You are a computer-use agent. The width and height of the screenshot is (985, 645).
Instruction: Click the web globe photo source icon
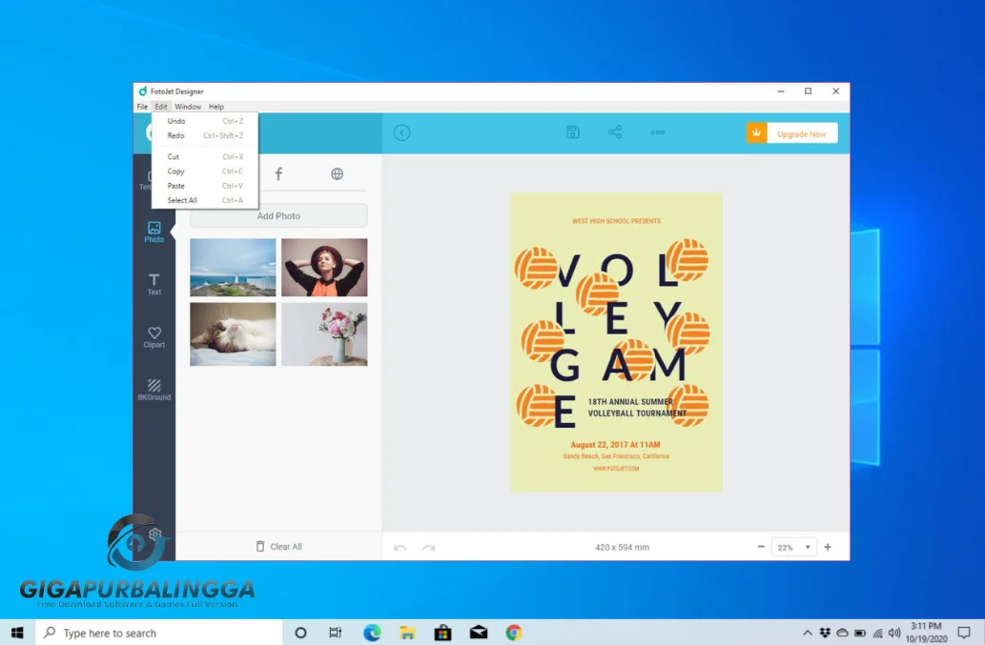tap(337, 173)
